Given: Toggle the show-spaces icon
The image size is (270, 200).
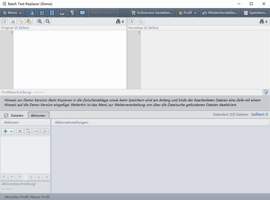Looking at the screenshot, I should (62, 13).
